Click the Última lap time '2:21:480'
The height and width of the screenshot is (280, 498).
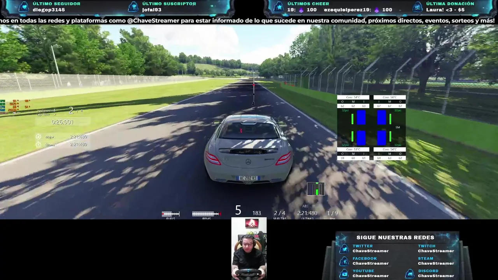78,144
